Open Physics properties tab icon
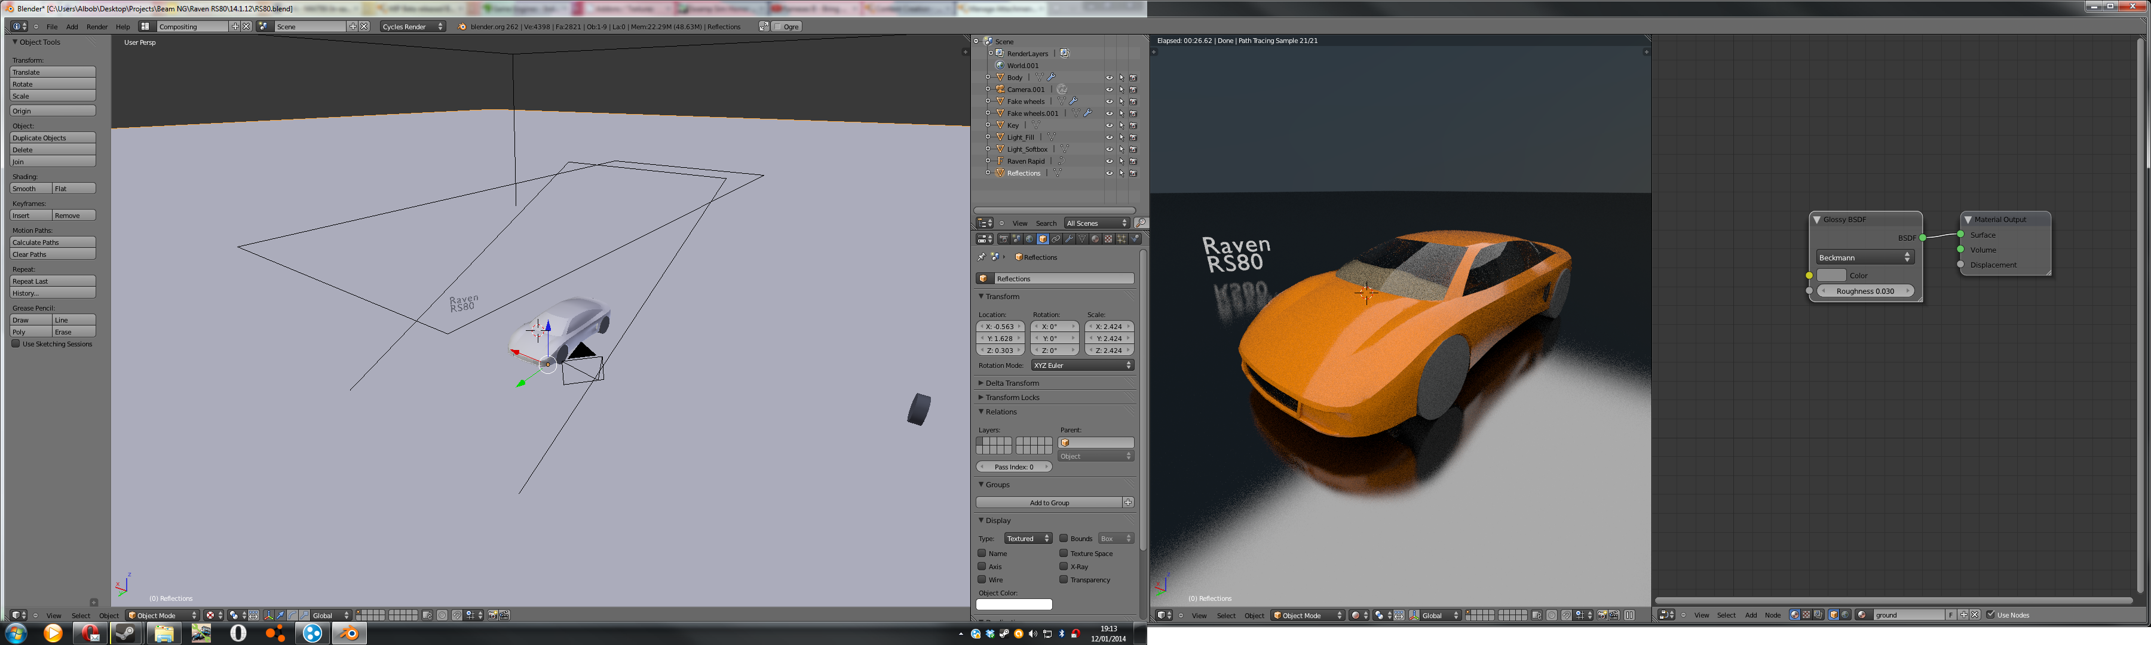 pyautogui.click(x=1135, y=239)
